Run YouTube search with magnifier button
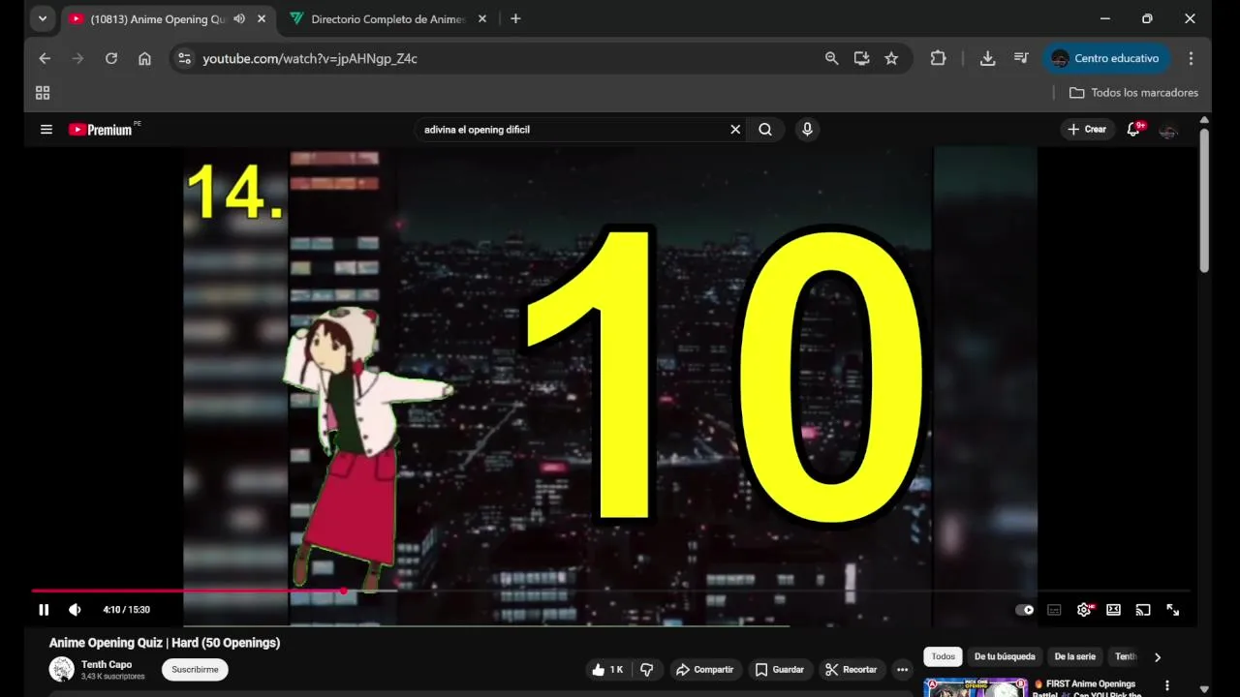1240x697 pixels. [x=765, y=130]
